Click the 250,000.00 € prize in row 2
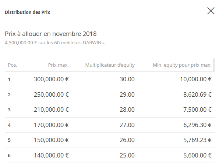219x167 pixels. 51,94
